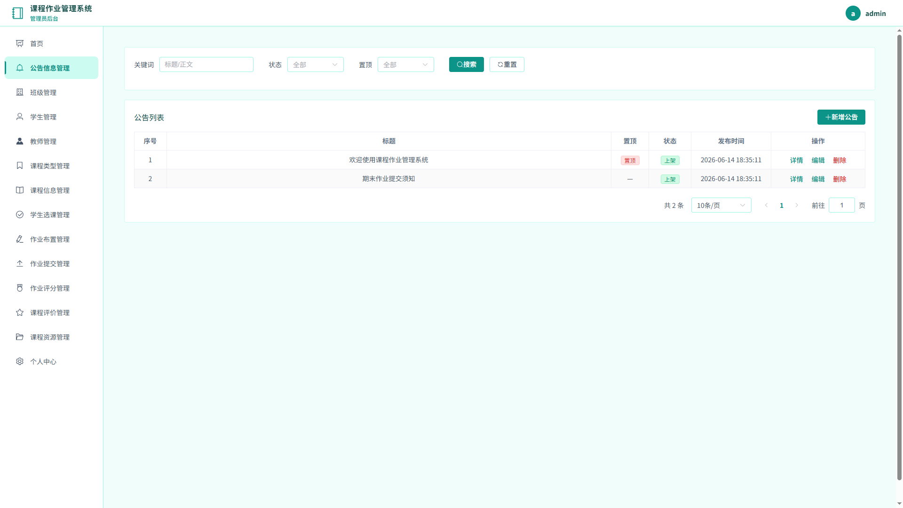The width and height of the screenshot is (903, 508).
Task: Click the admin avatar circle
Action: tap(853, 13)
